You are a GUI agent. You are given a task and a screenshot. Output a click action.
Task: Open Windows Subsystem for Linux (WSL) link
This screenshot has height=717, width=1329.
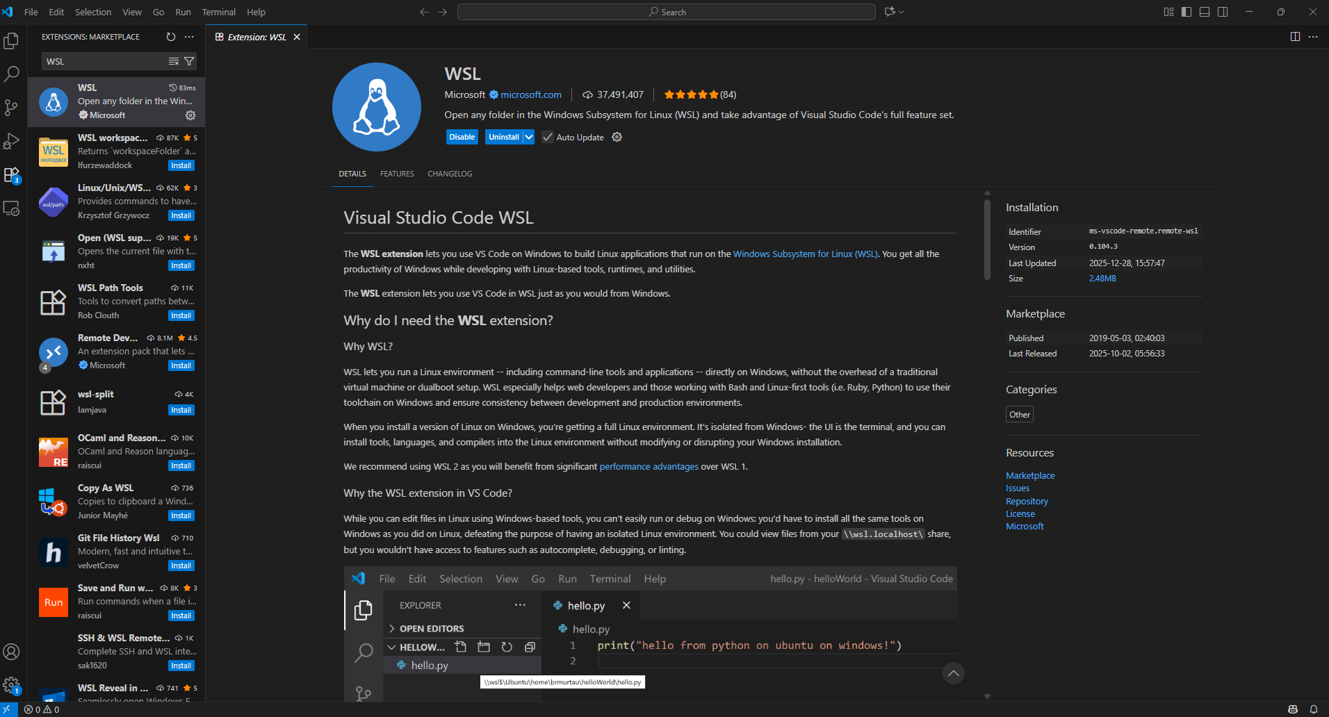pyautogui.click(x=806, y=254)
